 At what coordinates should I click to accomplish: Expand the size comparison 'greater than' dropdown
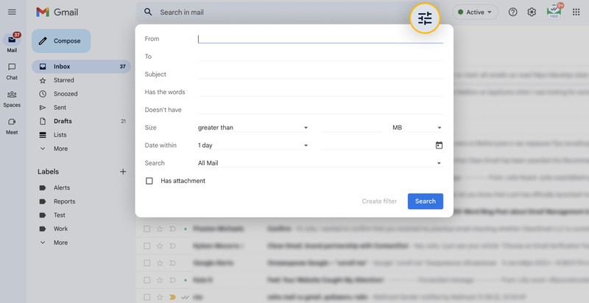tap(253, 128)
